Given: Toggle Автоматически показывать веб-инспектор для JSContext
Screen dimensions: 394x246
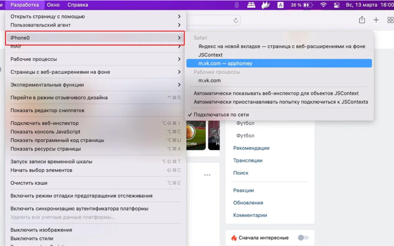Looking at the screenshot, I should click(279, 93).
